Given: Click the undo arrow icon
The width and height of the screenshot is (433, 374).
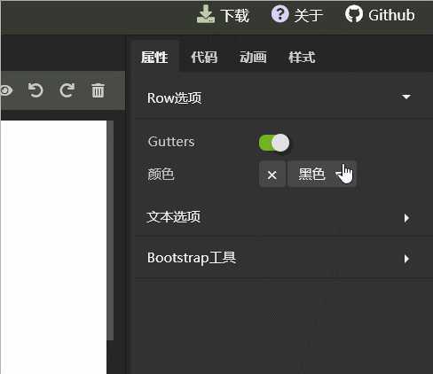Looking at the screenshot, I should point(35,90).
